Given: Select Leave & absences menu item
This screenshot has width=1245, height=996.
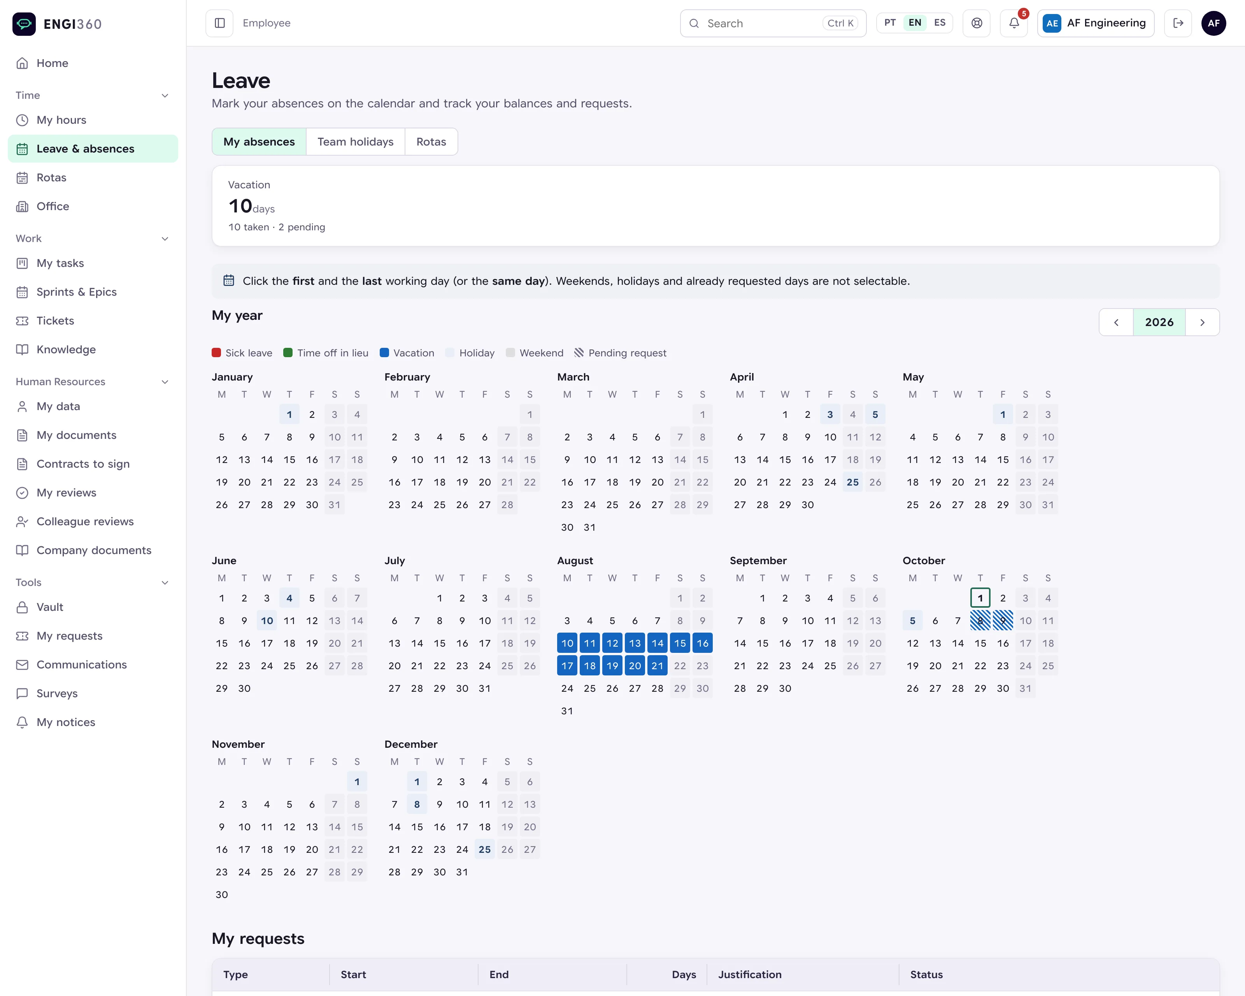Looking at the screenshot, I should pyautogui.click(x=93, y=149).
